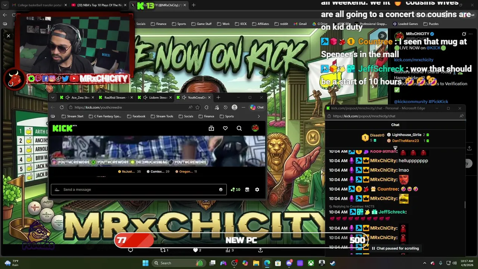This screenshot has width=478, height=269.
Task: Open a new tab in the Kick window
Action: tap(218, 98)
